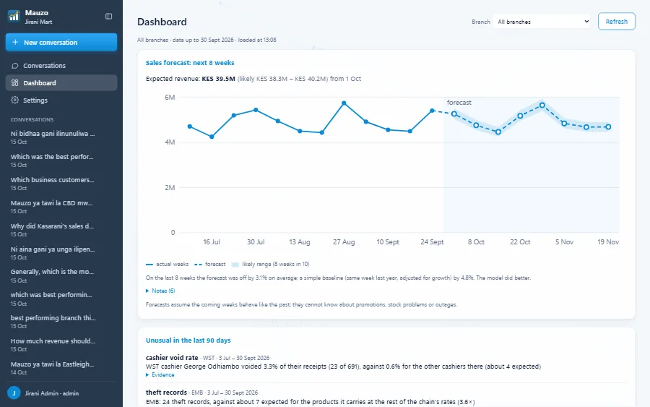Screen dimensions: 650x407
Task: Click the 'likely range (8 weeks in 10)' legend swatch
Action: point(235,265)
